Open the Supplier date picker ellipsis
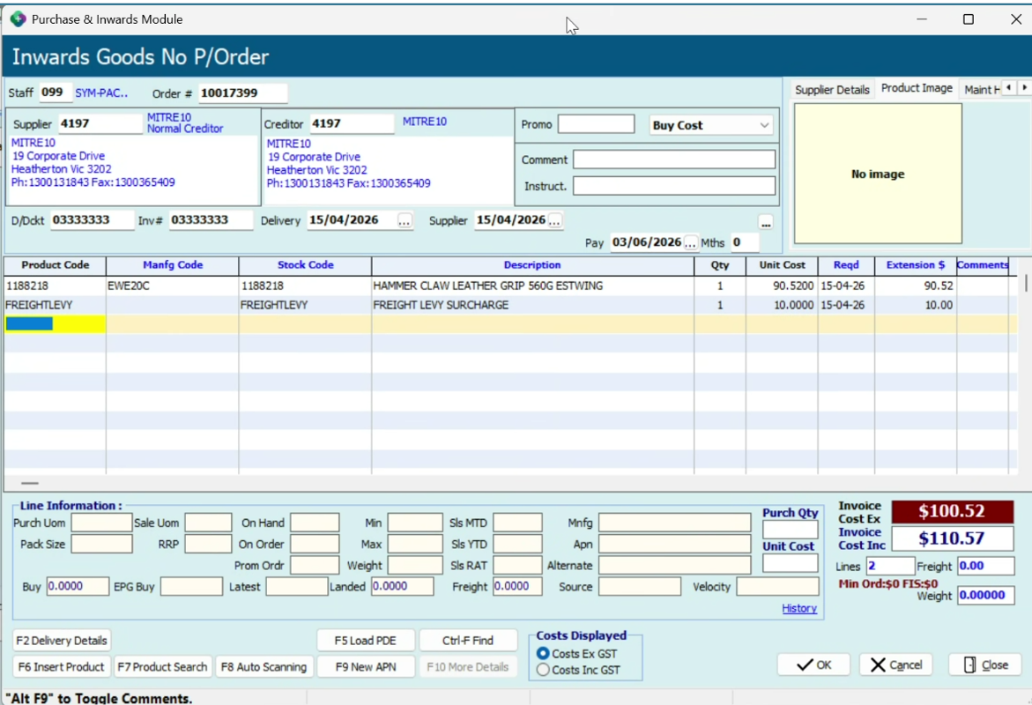 pos(555,221)
